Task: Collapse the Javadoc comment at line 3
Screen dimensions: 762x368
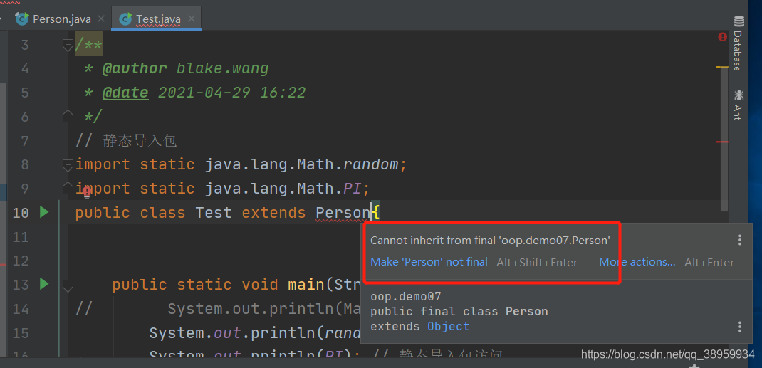Action: point(68,45)
